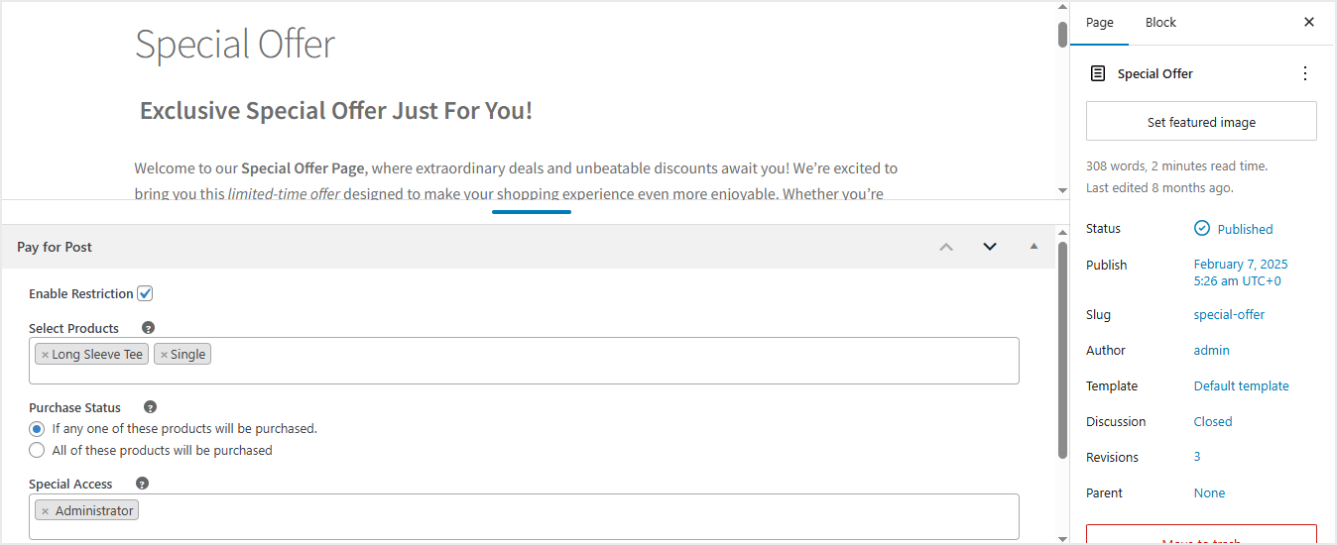
Task: Move Pay for Post panel down
Action: pos(990,247)
